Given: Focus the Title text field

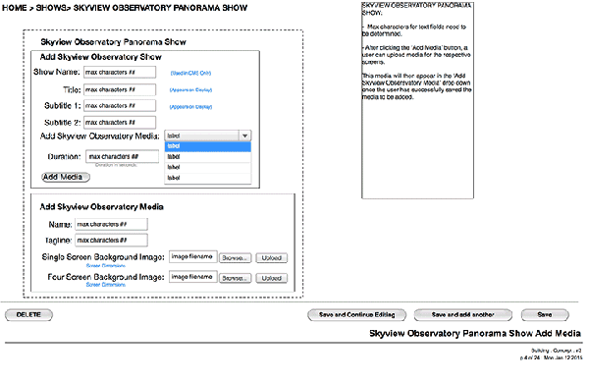Looking at the screenshot, I should coord(120,89).
